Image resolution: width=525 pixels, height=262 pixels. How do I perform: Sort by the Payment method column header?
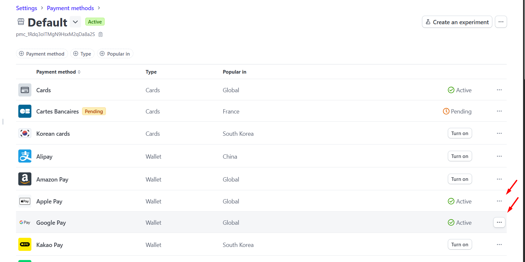[x=58, y=72]
